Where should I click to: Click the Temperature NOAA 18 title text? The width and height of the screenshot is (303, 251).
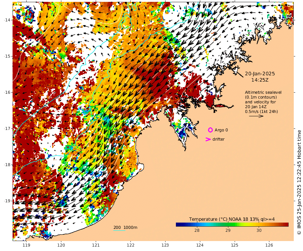(232, 219)
